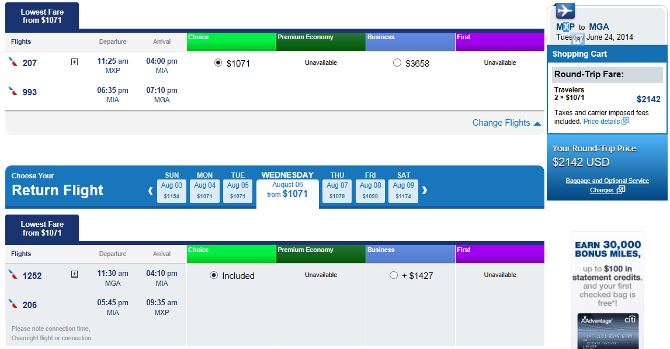Open Baggage and Optional Service Charges link
670x349 pixels.
(x=607, y=185)
